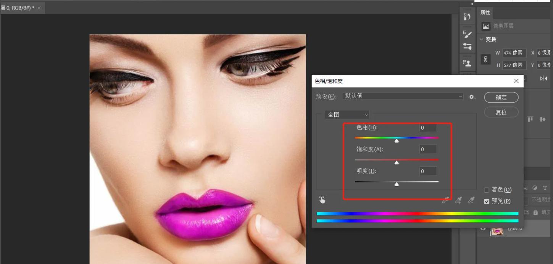The height and width of the screenshot is (264, 553).
Task: Close the document tab with its X
Action: pos(39,8)
